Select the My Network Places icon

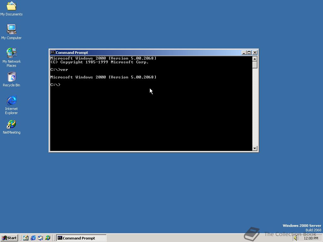[12, 58]
